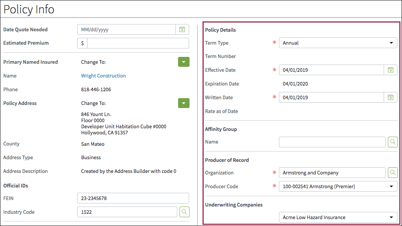Look up an Affinity Group name
This screenshot has width=402, height=226.
pyautogui.click(x=393, y=142)
